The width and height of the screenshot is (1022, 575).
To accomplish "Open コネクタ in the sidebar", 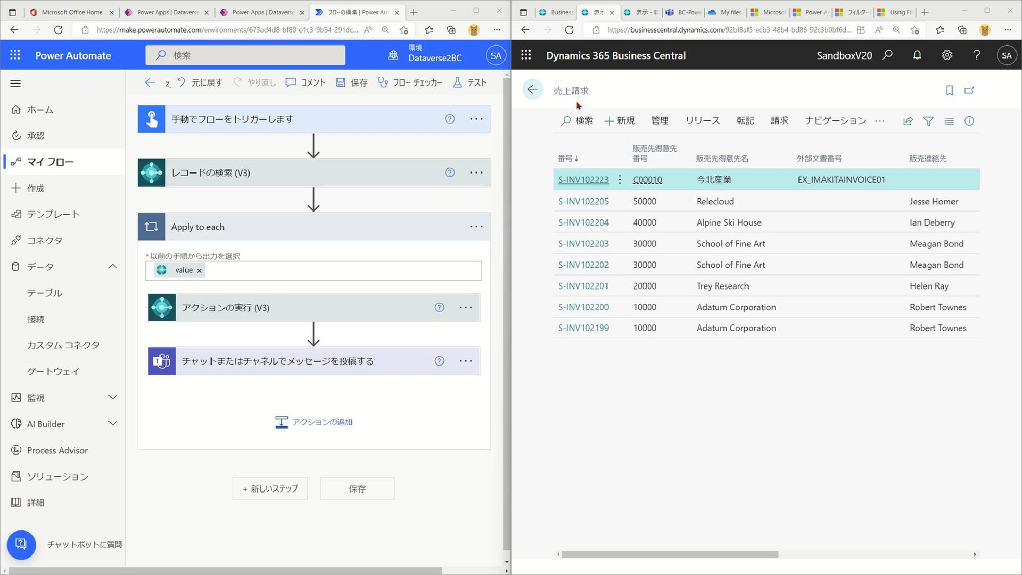I will tap(45, 240).
